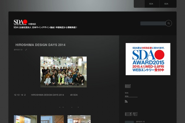
Task: Open the recent post thumbnail dated 2015.01.13
Action: 129,122
